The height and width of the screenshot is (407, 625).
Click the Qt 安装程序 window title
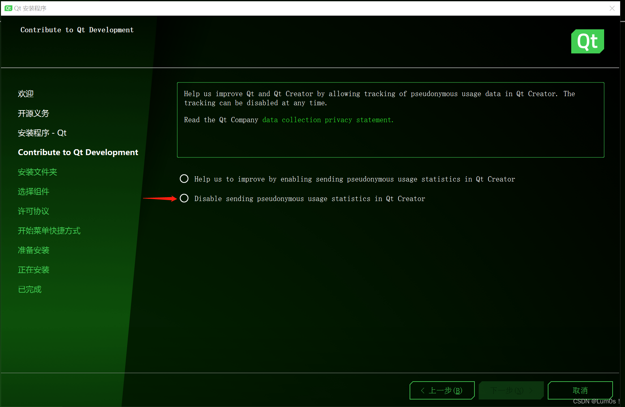30,8
